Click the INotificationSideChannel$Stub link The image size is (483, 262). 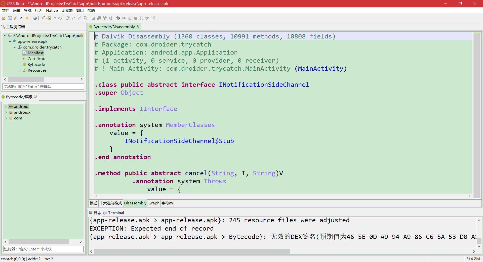tap(179, 141)
